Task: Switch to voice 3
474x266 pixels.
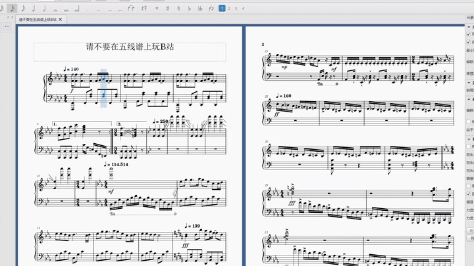Action: pos(236,9)
